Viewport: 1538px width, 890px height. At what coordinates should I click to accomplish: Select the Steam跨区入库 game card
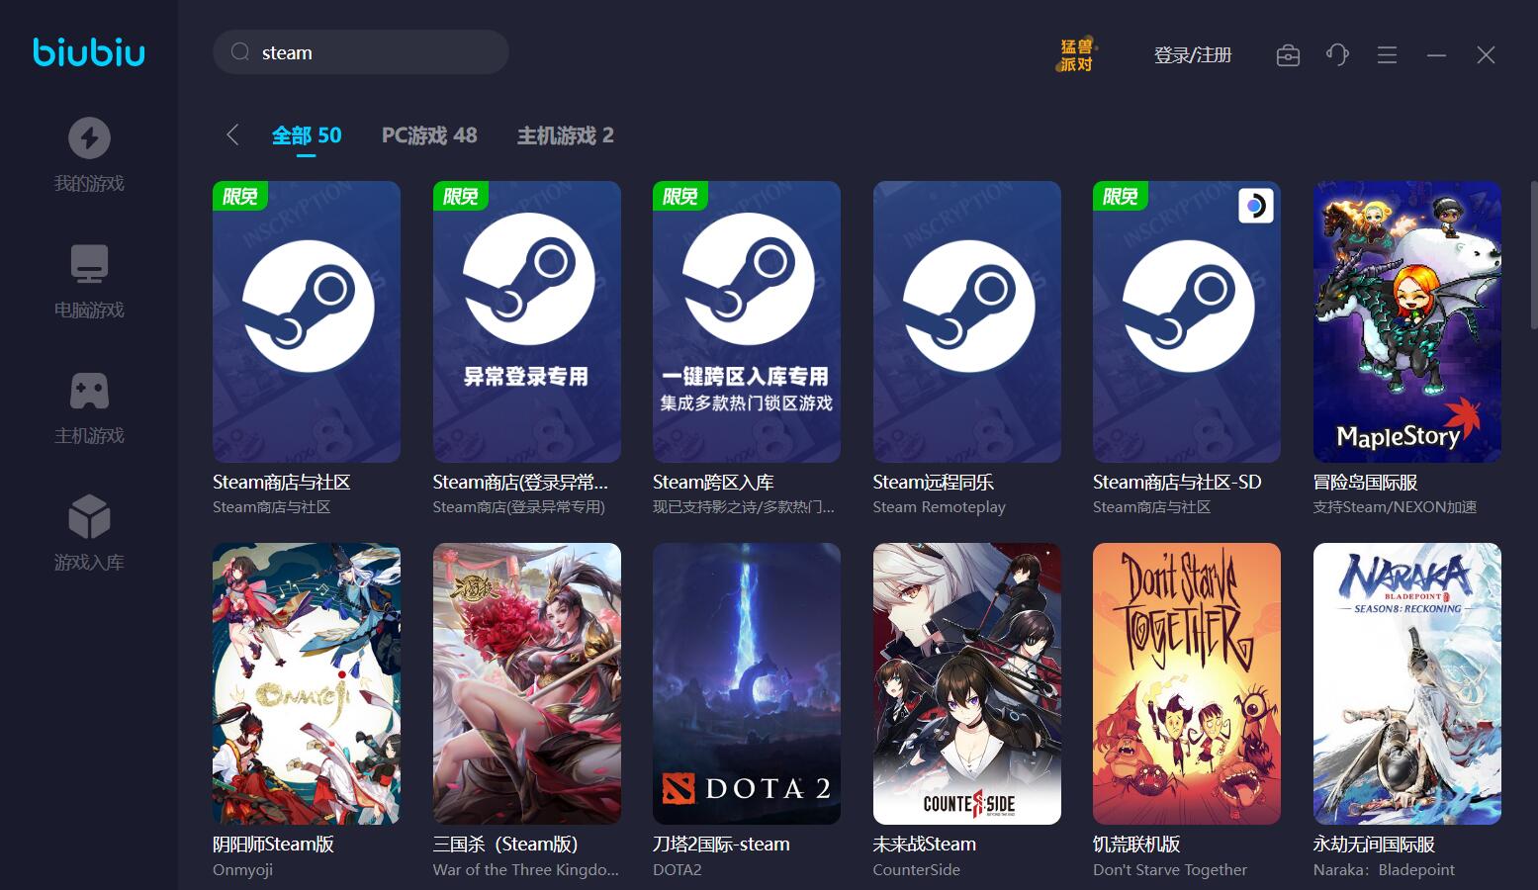point(747,321)
